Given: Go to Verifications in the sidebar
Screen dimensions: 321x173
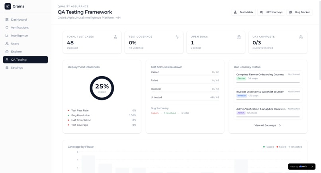Looking at the screenshot, I should 25,27.
